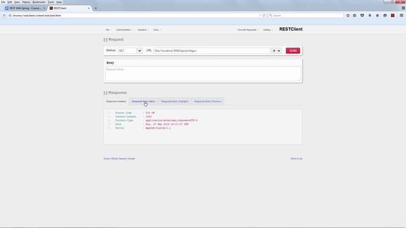
Task: Switch to the Response Headers tab
Action: (x=116, y=101)
